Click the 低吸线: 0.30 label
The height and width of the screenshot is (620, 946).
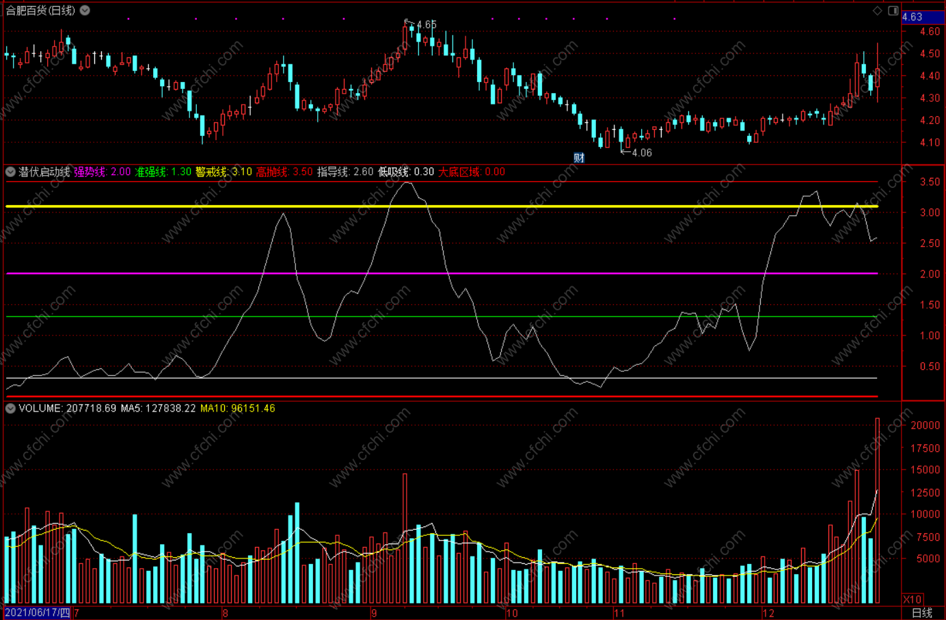tap(406, 172)
